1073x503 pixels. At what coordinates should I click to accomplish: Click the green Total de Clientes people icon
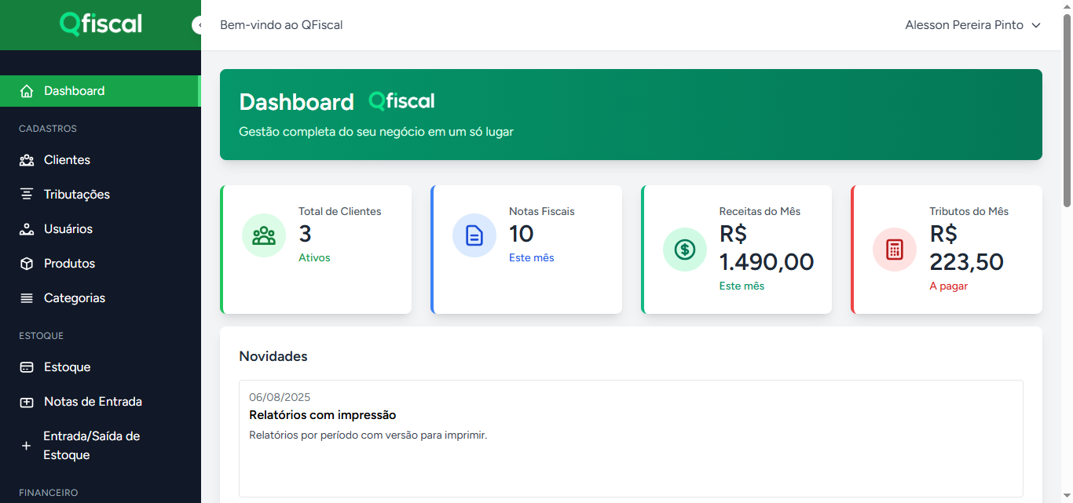point(263,235)
